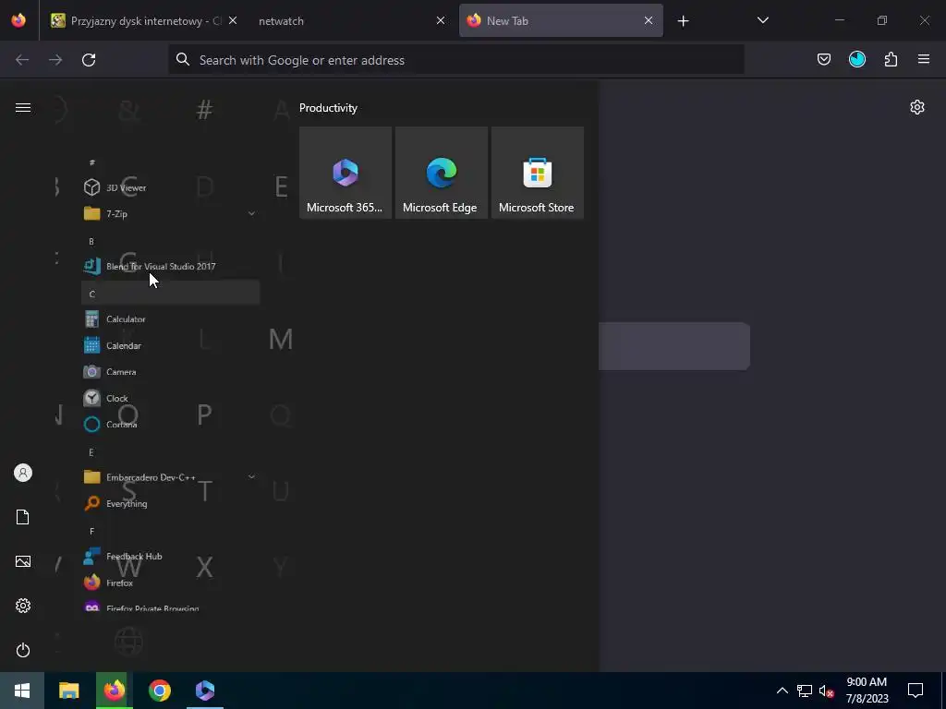The image size is (946, 709).
Task: Click the # section header
Action: click(x=170, y=162)
